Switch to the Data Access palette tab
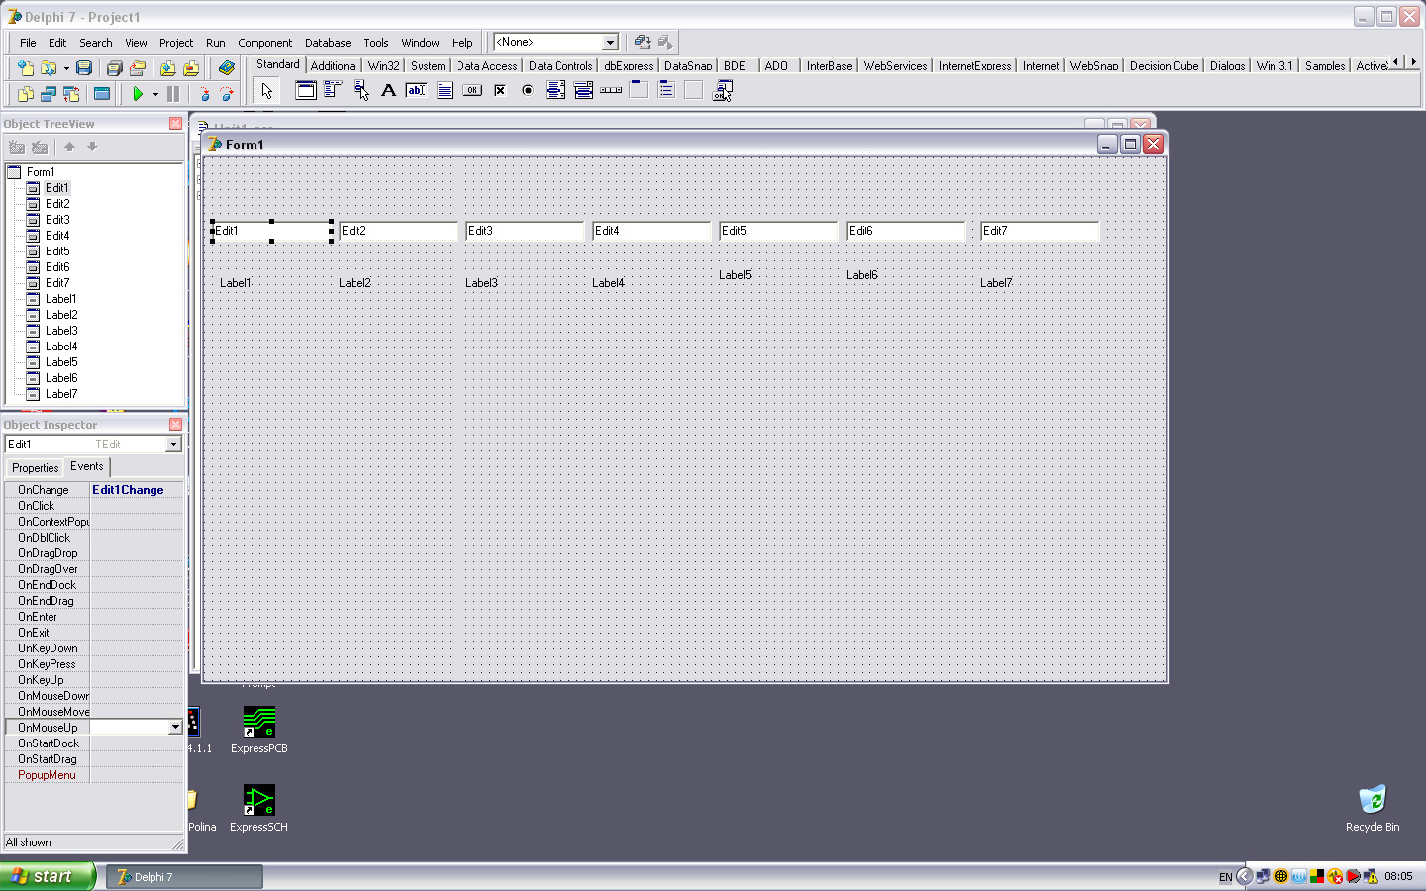The height and width of the screenshot is (891, 1426). pyautogui.click(x=486, y=66)
